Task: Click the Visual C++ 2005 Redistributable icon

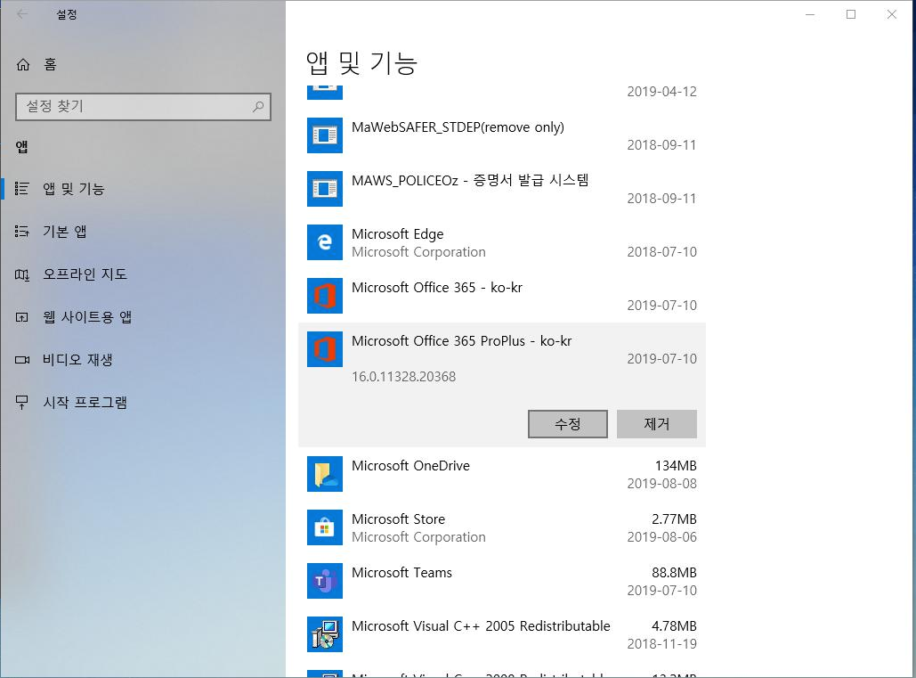Action: coord(325,634)
